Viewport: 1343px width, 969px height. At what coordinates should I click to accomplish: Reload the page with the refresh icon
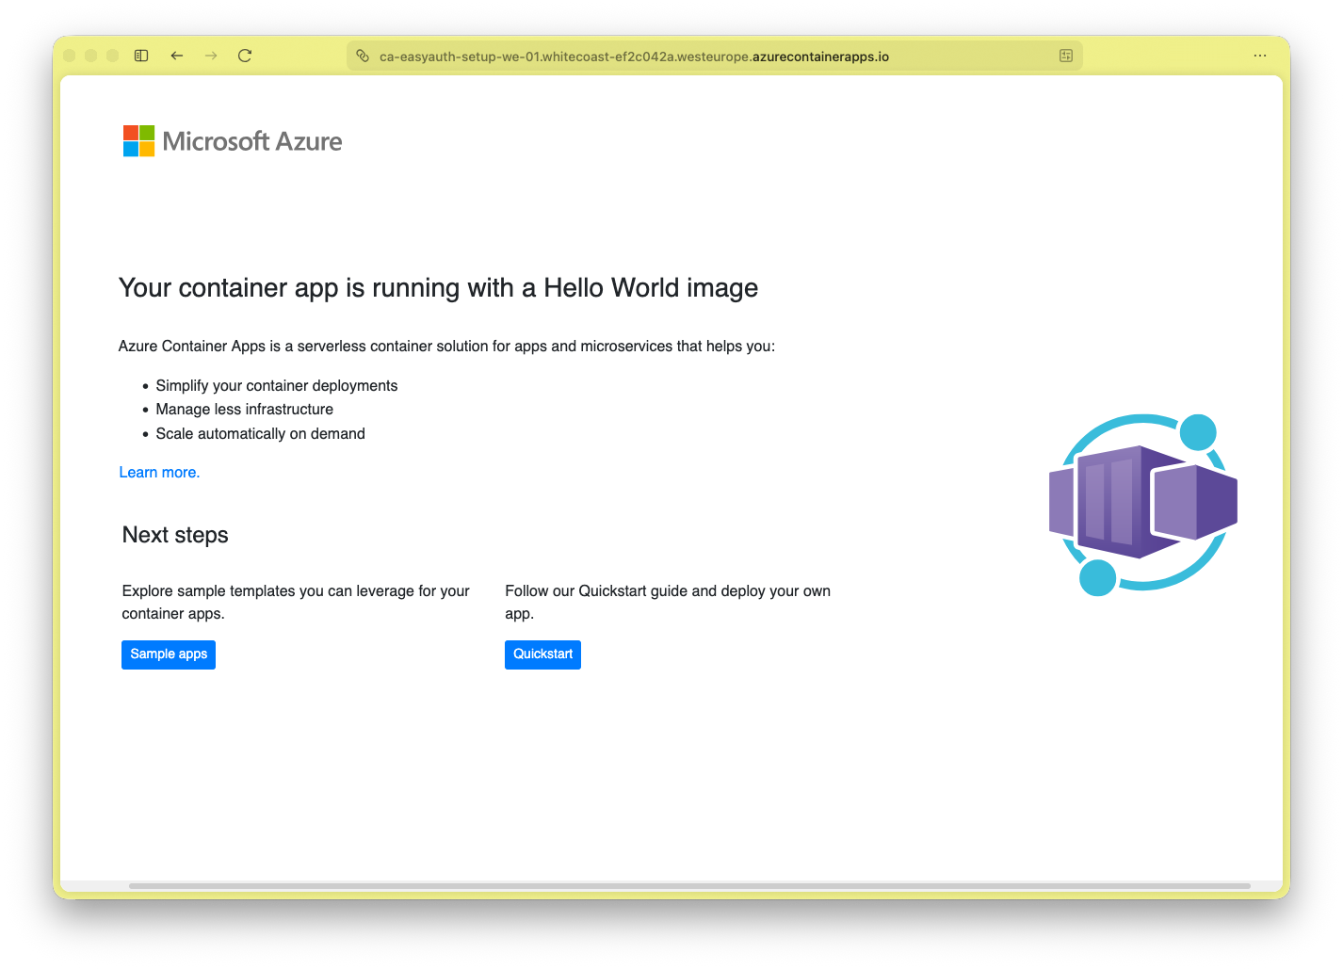(245, 56)
